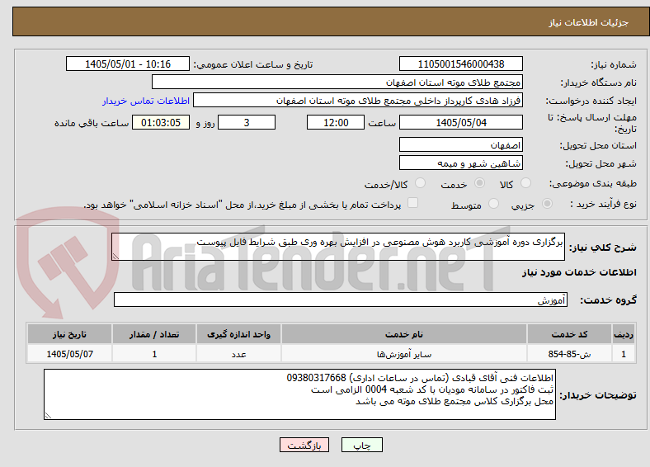Select the کالا radio button
Image resolution: width=650 pixels, height=467 pixels.
coord(525,183)
